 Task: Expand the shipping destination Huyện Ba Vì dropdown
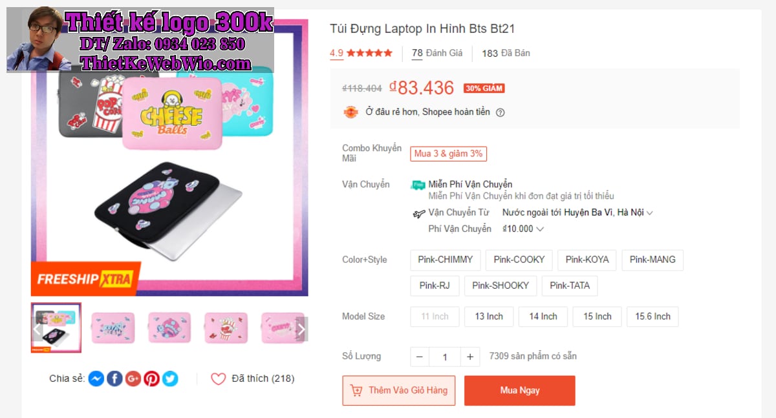click(x=649, y=213)
